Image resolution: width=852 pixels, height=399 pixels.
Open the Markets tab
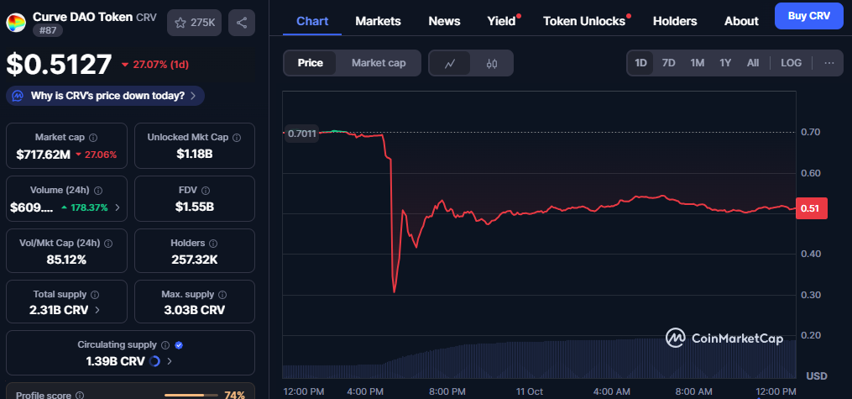pyautogui.click(x=378, y=21)
